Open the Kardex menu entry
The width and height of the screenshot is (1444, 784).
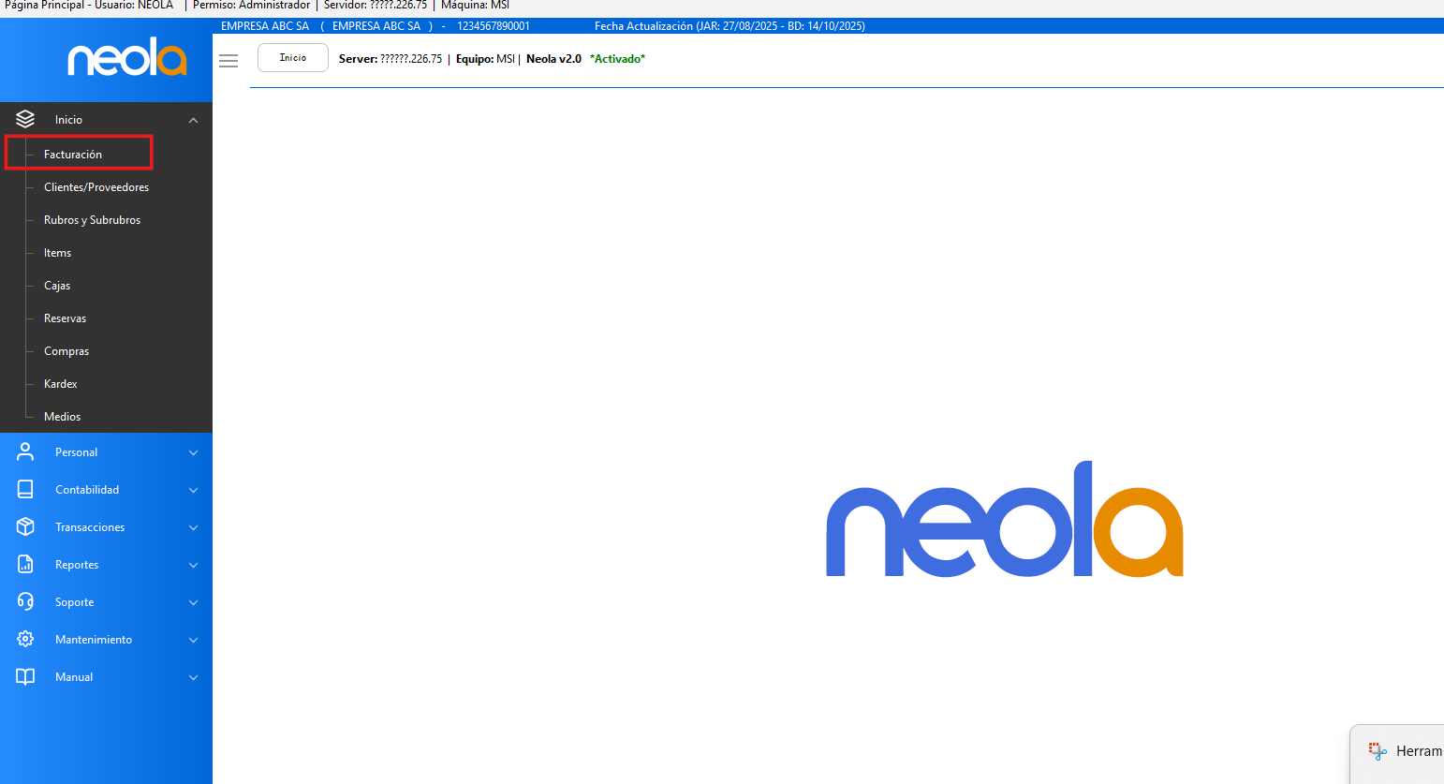point(61,384)
